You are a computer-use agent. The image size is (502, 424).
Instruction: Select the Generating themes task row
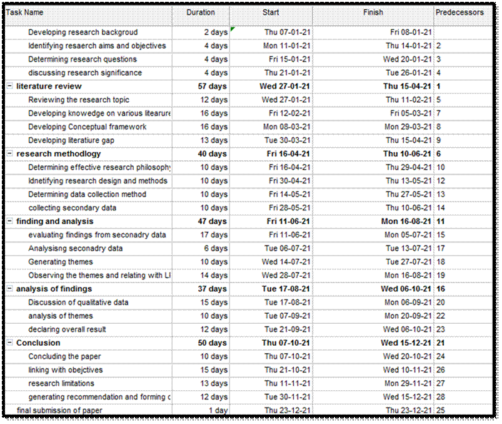60,262
